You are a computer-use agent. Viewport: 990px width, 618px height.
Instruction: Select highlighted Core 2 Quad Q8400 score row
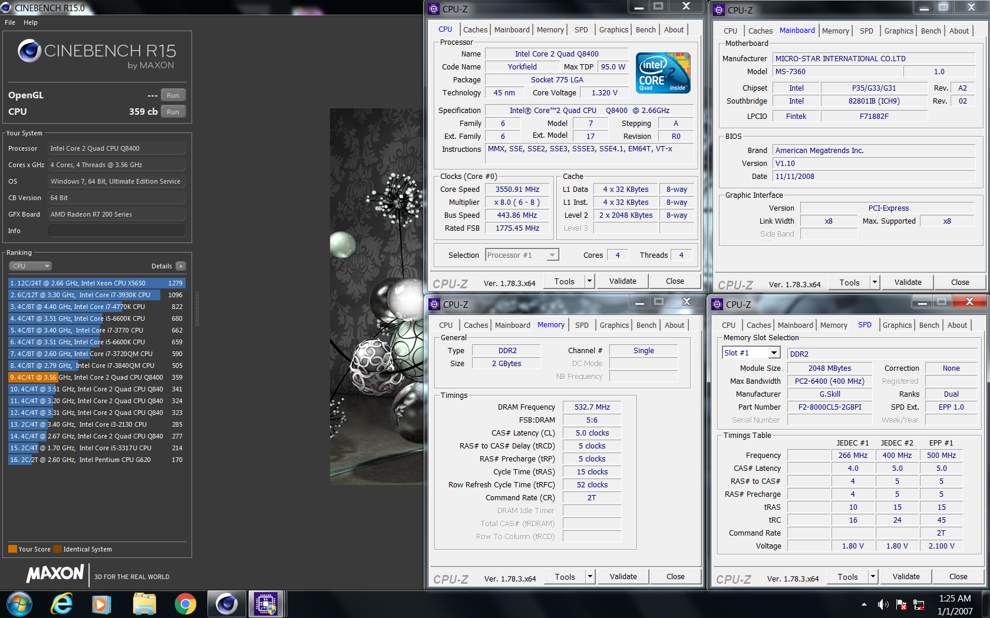tap(97, 377)
